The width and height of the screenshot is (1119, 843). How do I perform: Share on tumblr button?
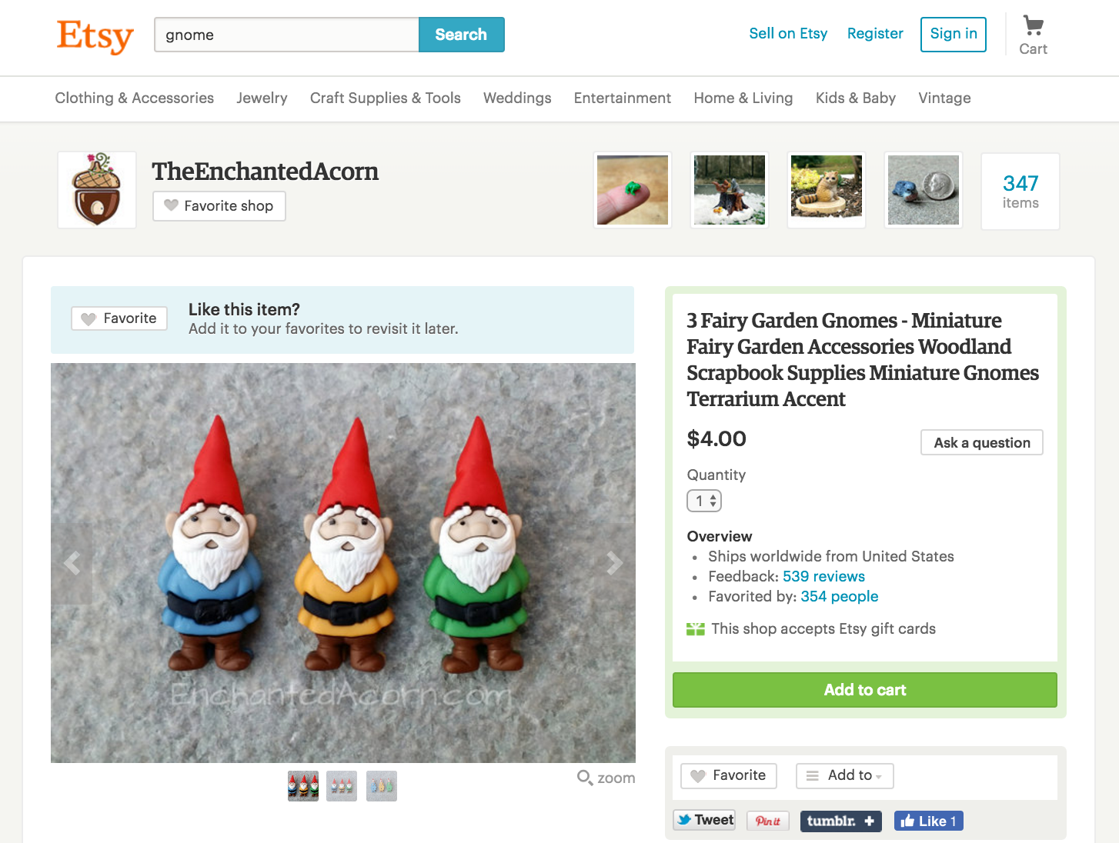(x=841, y=821)
